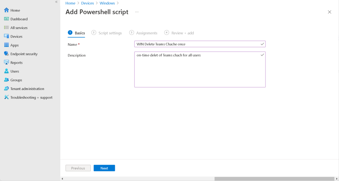
Task: Click the Description field label
Action: [x=76, y=55]
